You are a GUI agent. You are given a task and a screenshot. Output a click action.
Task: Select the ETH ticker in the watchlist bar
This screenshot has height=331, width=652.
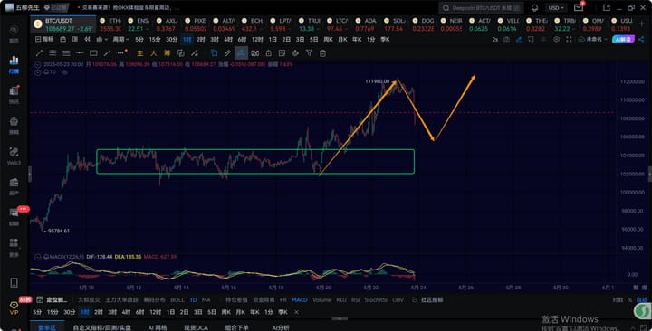[110, 24]
